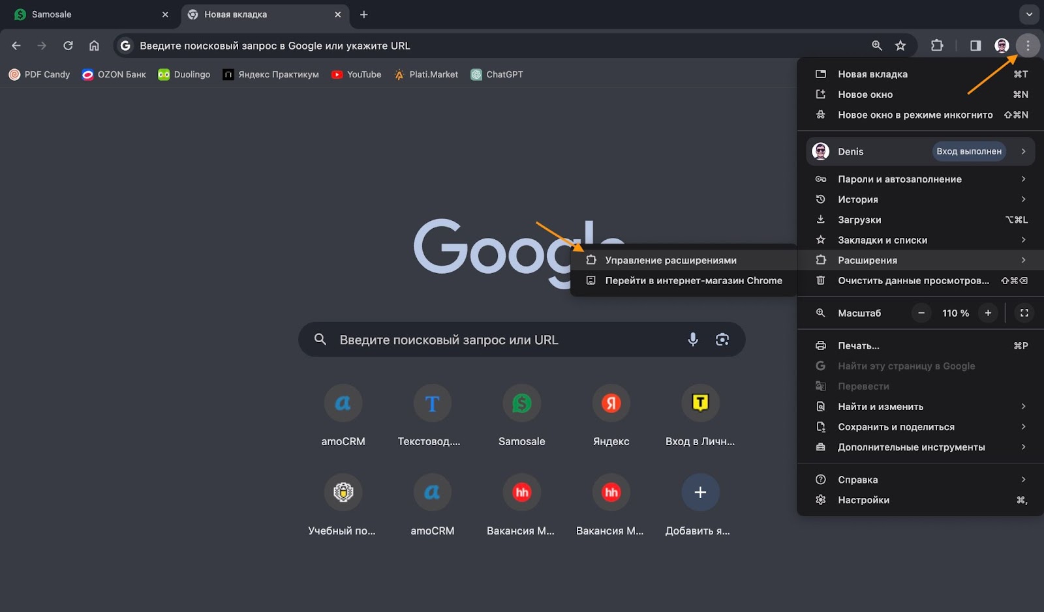Increase zoom with the plus button
The width and height of the screenshot is (1044, 612).
[x=988, y=313]
